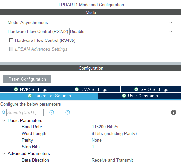Select the Word Length parameter value
Viewport: 181px width, 164px height.
coord(114,133)
